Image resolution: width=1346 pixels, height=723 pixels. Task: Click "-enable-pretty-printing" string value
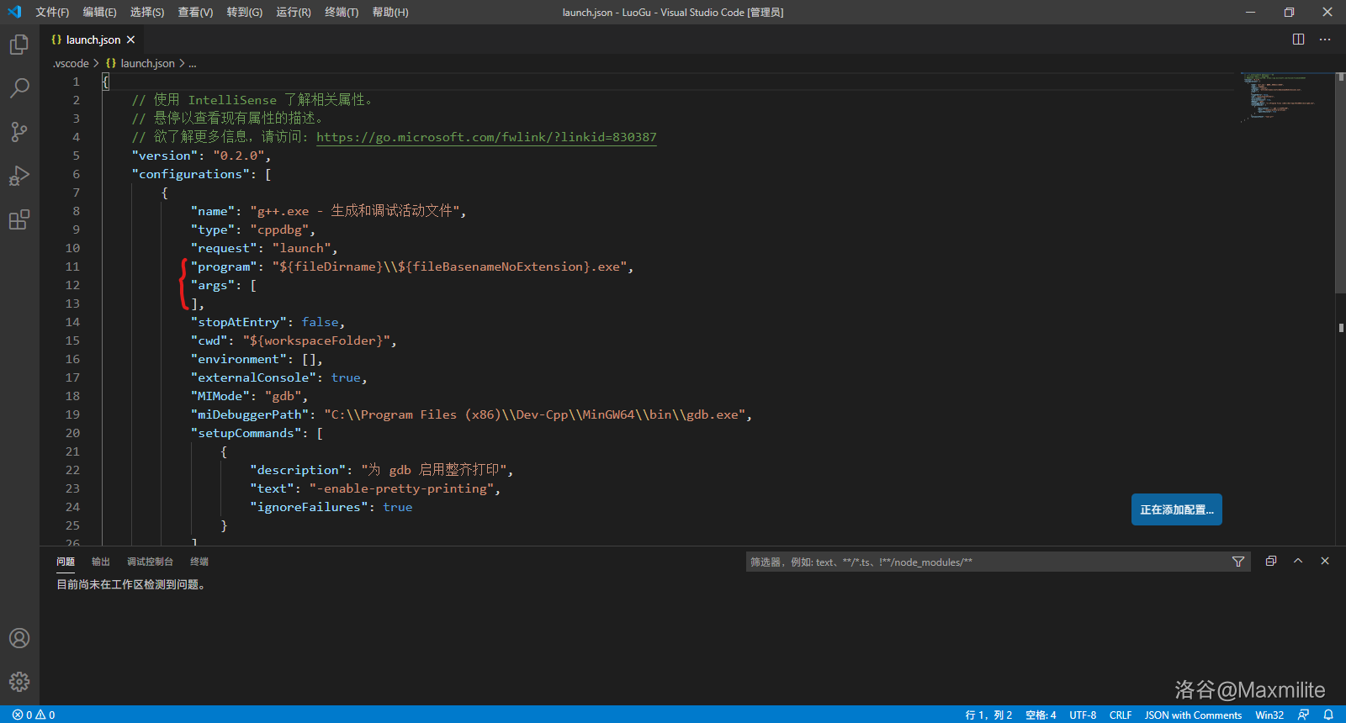402,488
